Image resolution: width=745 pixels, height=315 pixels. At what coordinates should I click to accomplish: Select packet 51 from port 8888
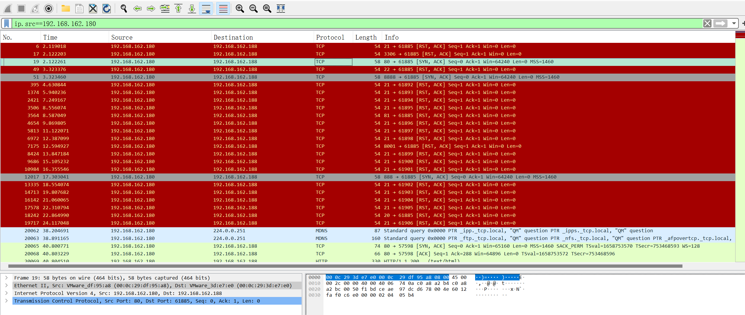pos(368,77)
